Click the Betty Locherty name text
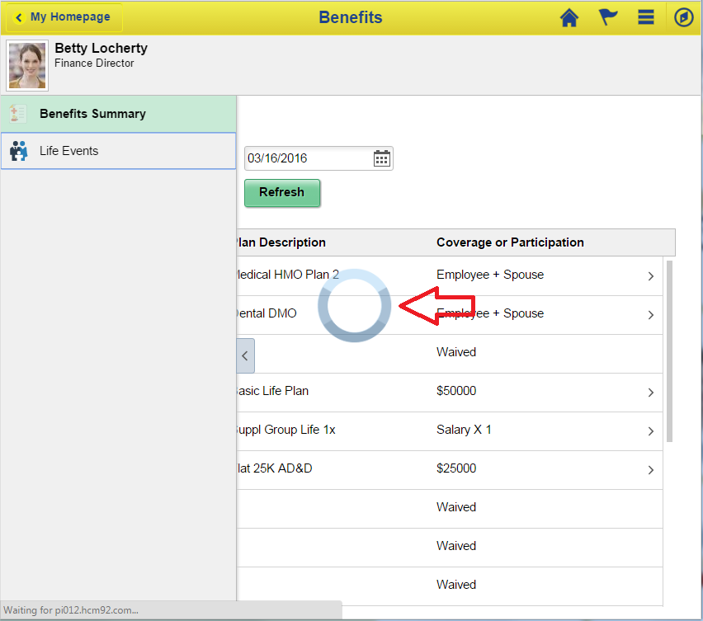Viewport: 703px width, 621px height. [101, 48]
